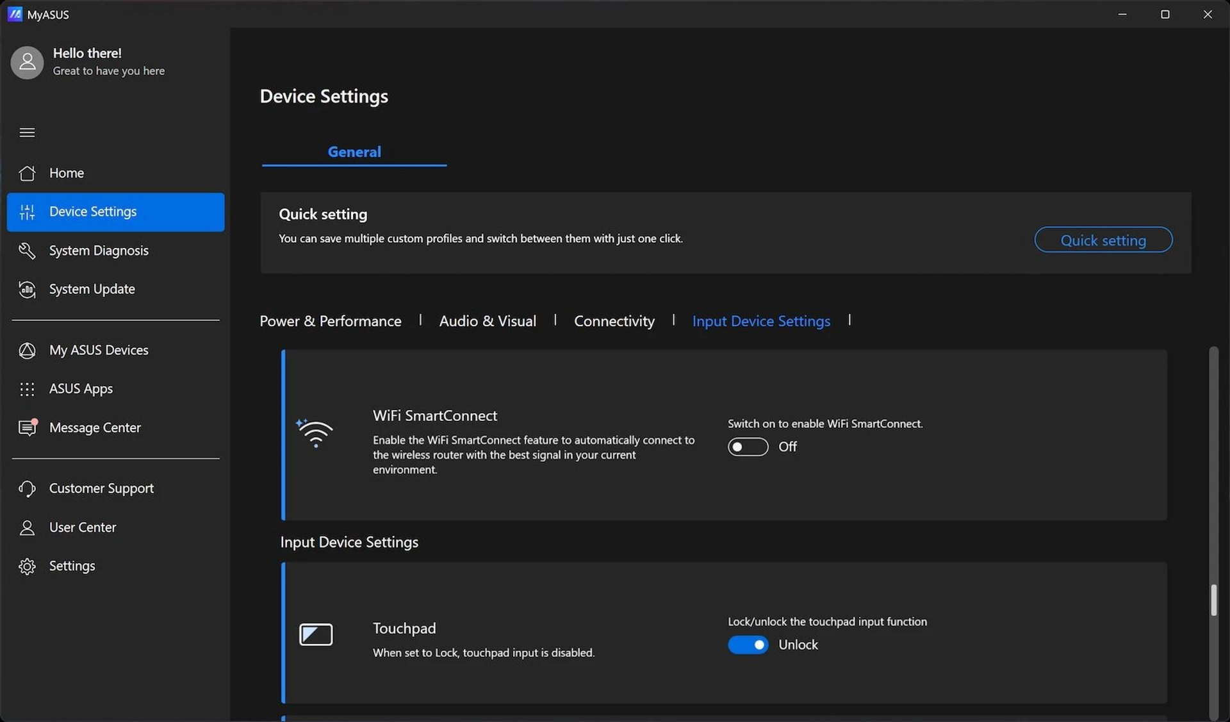Screen dimensions: 1230x722
Task: Click the My ASUS Devices icon
Action: pyautogui.click(x=27, y=350)
